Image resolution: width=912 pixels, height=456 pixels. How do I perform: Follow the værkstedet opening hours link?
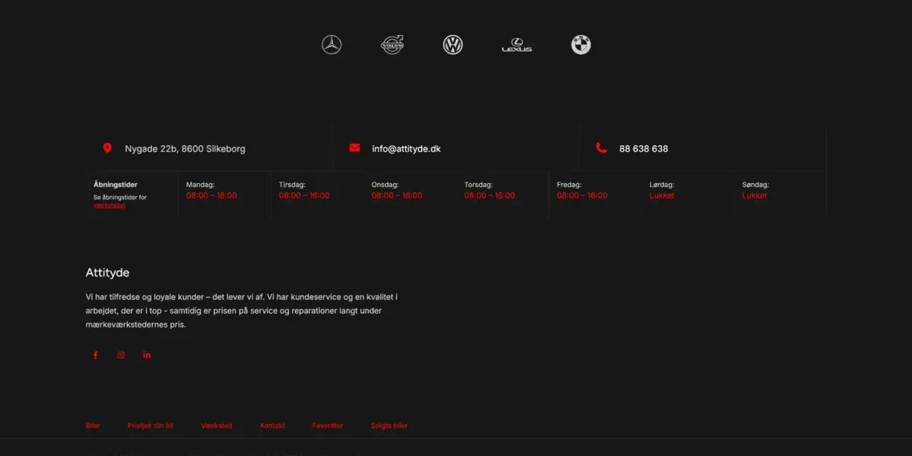(x=109, y=205)
